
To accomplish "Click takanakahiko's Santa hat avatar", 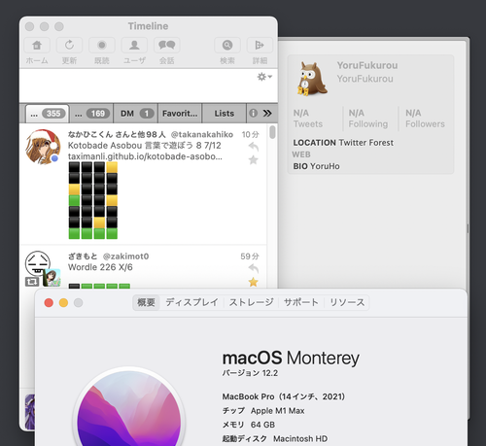I will coord(43,147).
